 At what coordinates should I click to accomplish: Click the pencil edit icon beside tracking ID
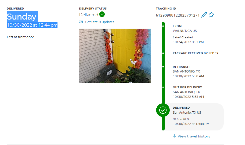[204, 15]
